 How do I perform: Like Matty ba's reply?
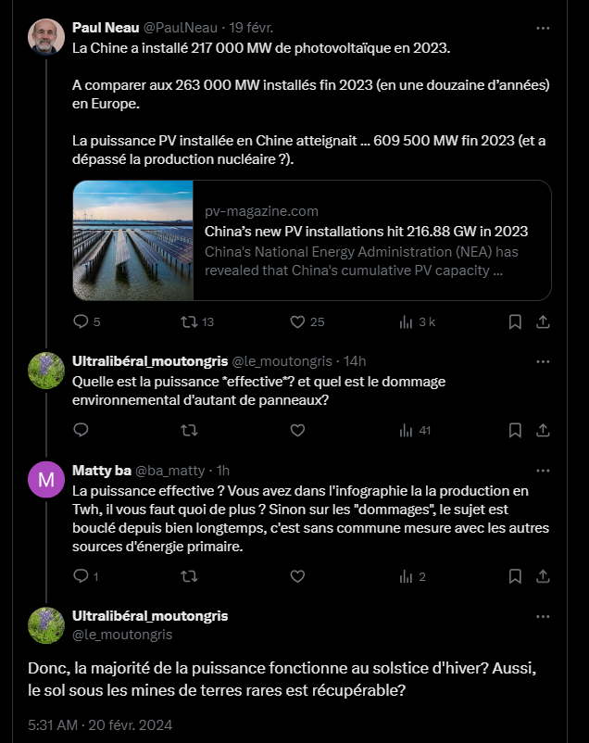tap(297, 576)
